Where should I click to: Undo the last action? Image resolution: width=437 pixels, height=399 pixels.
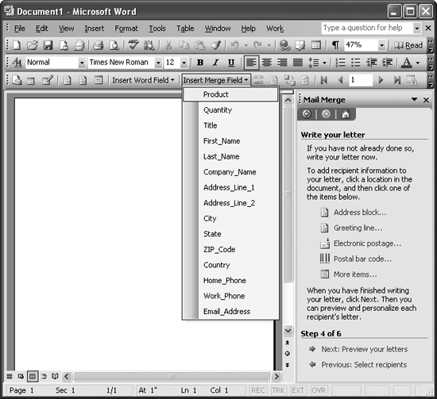click(x=234, y=45)
